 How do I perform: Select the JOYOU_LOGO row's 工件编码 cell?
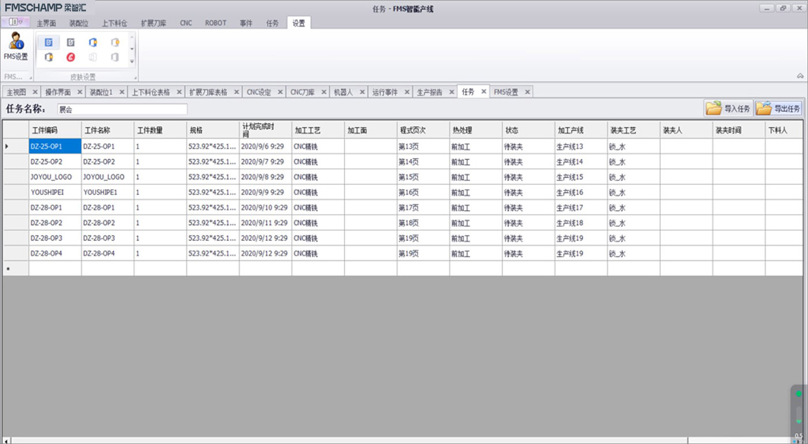coord(55,177)
